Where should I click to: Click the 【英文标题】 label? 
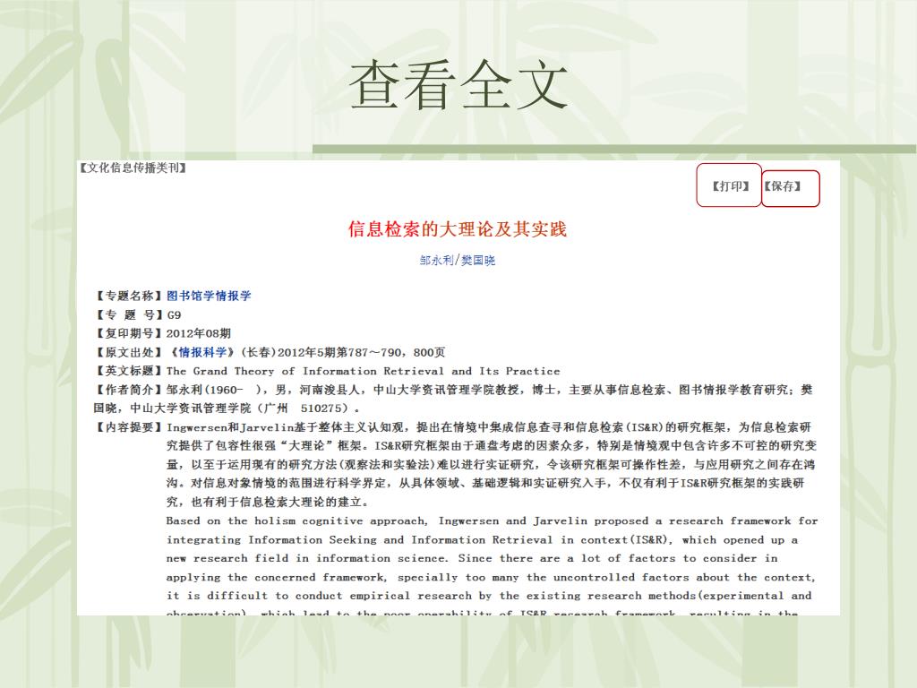129,371
